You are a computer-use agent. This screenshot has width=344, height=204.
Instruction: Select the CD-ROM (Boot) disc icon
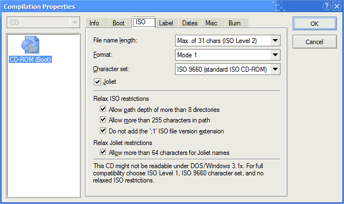[30, 45]
